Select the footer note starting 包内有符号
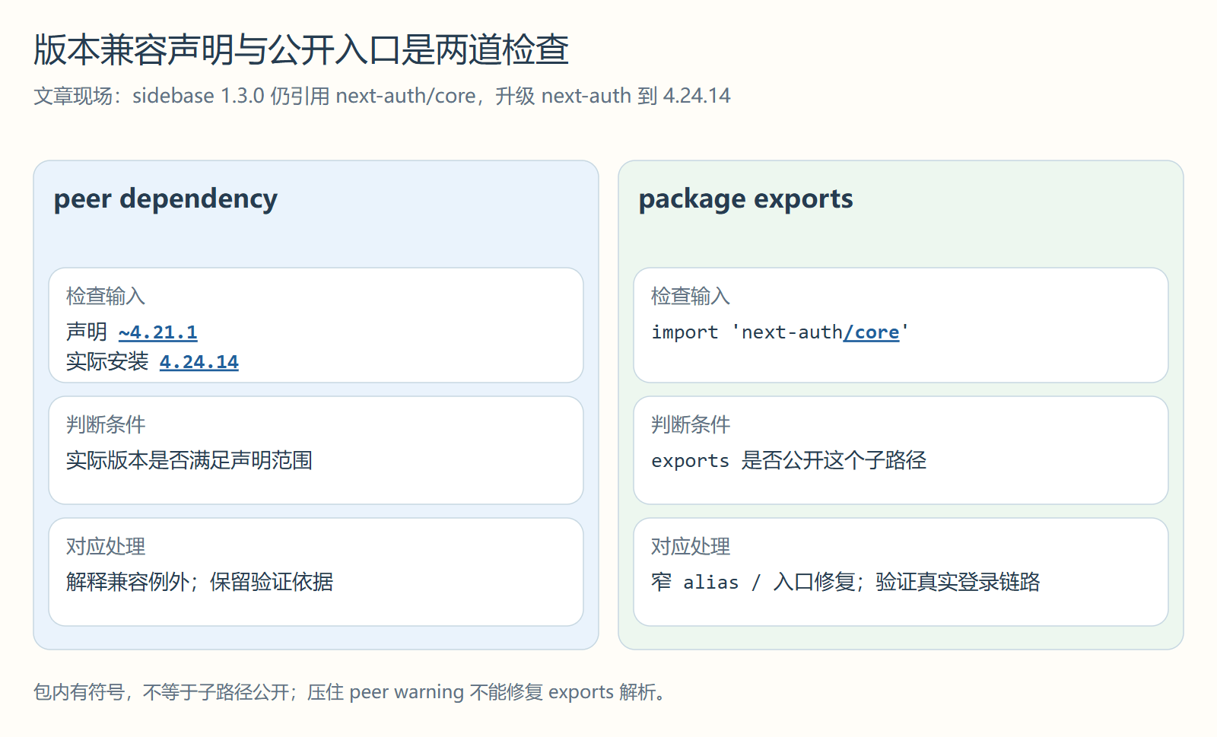The height and width of the screenshot is (737, 1217). click(351, 692)
